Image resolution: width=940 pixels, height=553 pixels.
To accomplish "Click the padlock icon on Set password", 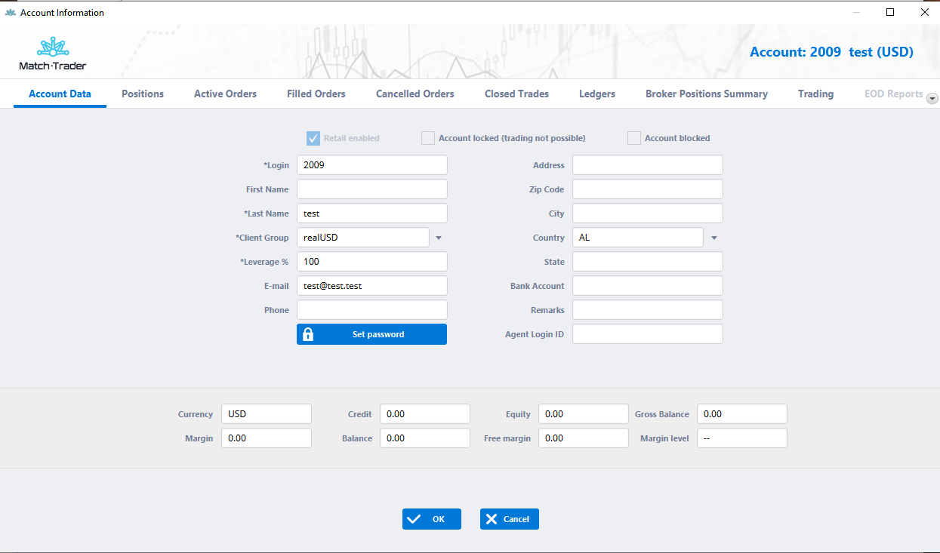I will pos(308,333).
